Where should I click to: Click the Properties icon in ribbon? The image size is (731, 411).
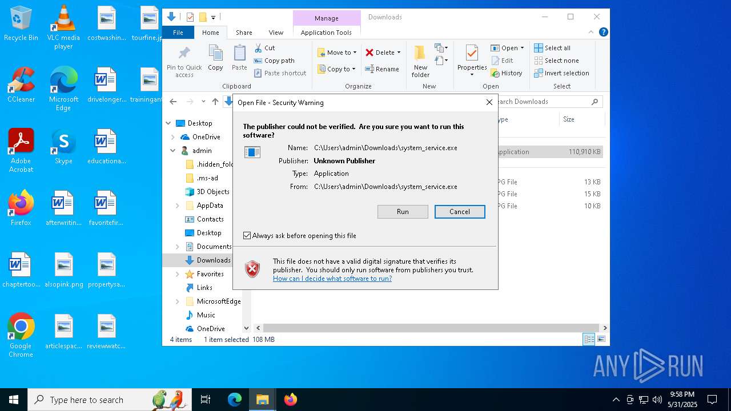[x=472, y=53]
